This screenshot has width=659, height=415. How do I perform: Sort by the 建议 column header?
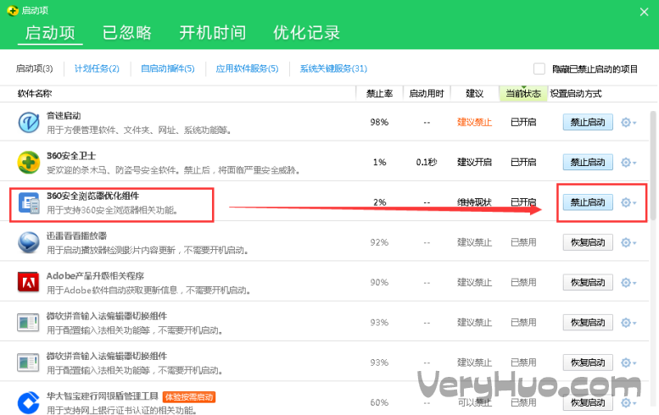coord(474,93)
